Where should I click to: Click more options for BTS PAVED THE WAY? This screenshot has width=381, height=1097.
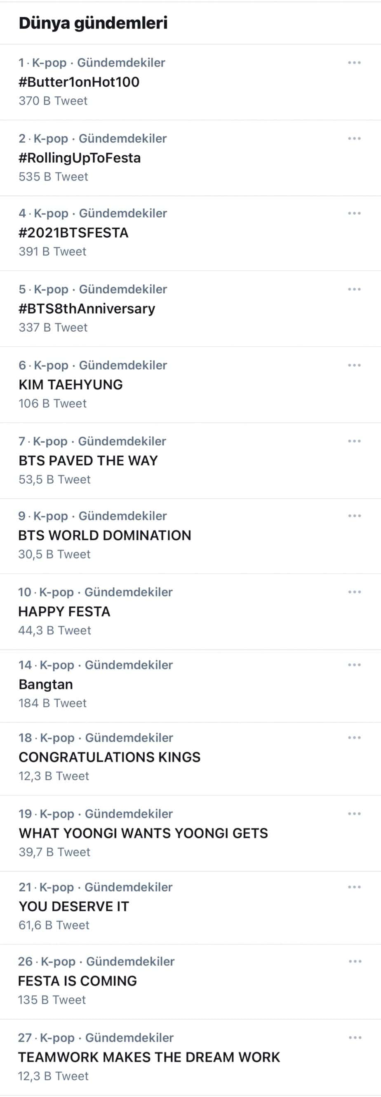[354, 441]
